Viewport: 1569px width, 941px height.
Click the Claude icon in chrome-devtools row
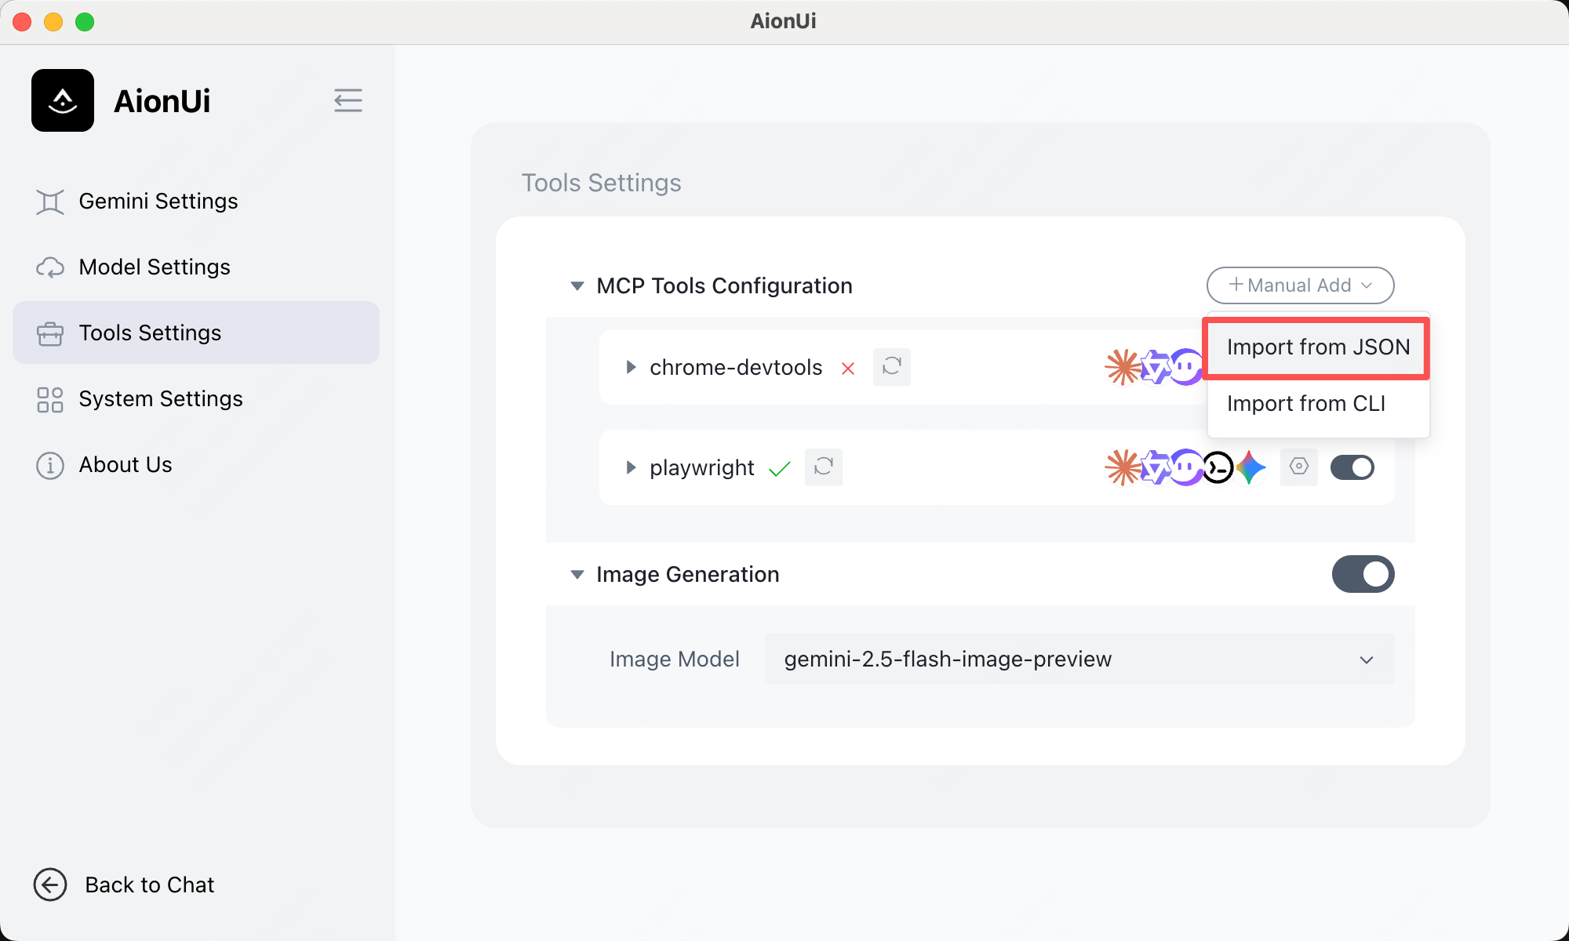tap(1123, 367)
